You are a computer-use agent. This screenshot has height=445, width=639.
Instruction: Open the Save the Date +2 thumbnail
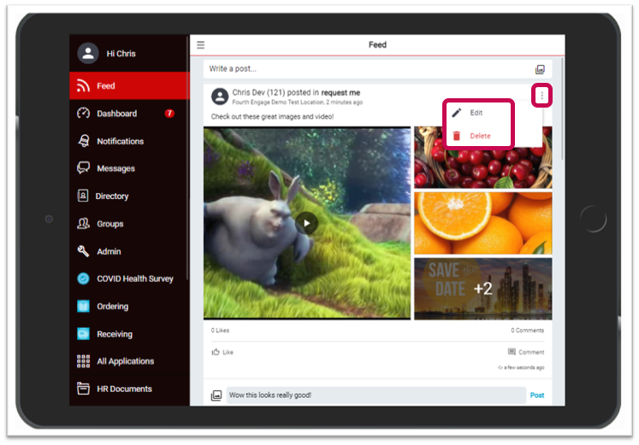(483, 289)
